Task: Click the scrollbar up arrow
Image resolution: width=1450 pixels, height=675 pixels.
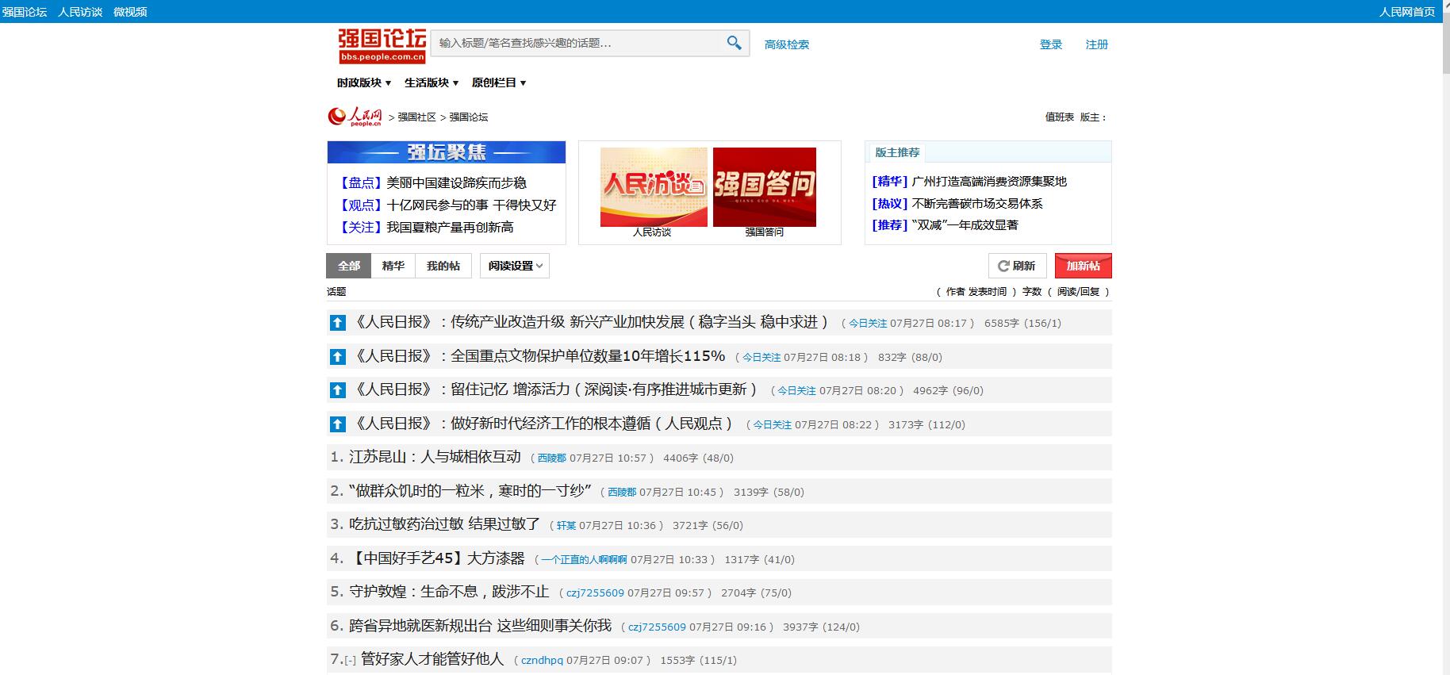Action: [x=1446, y=5]
